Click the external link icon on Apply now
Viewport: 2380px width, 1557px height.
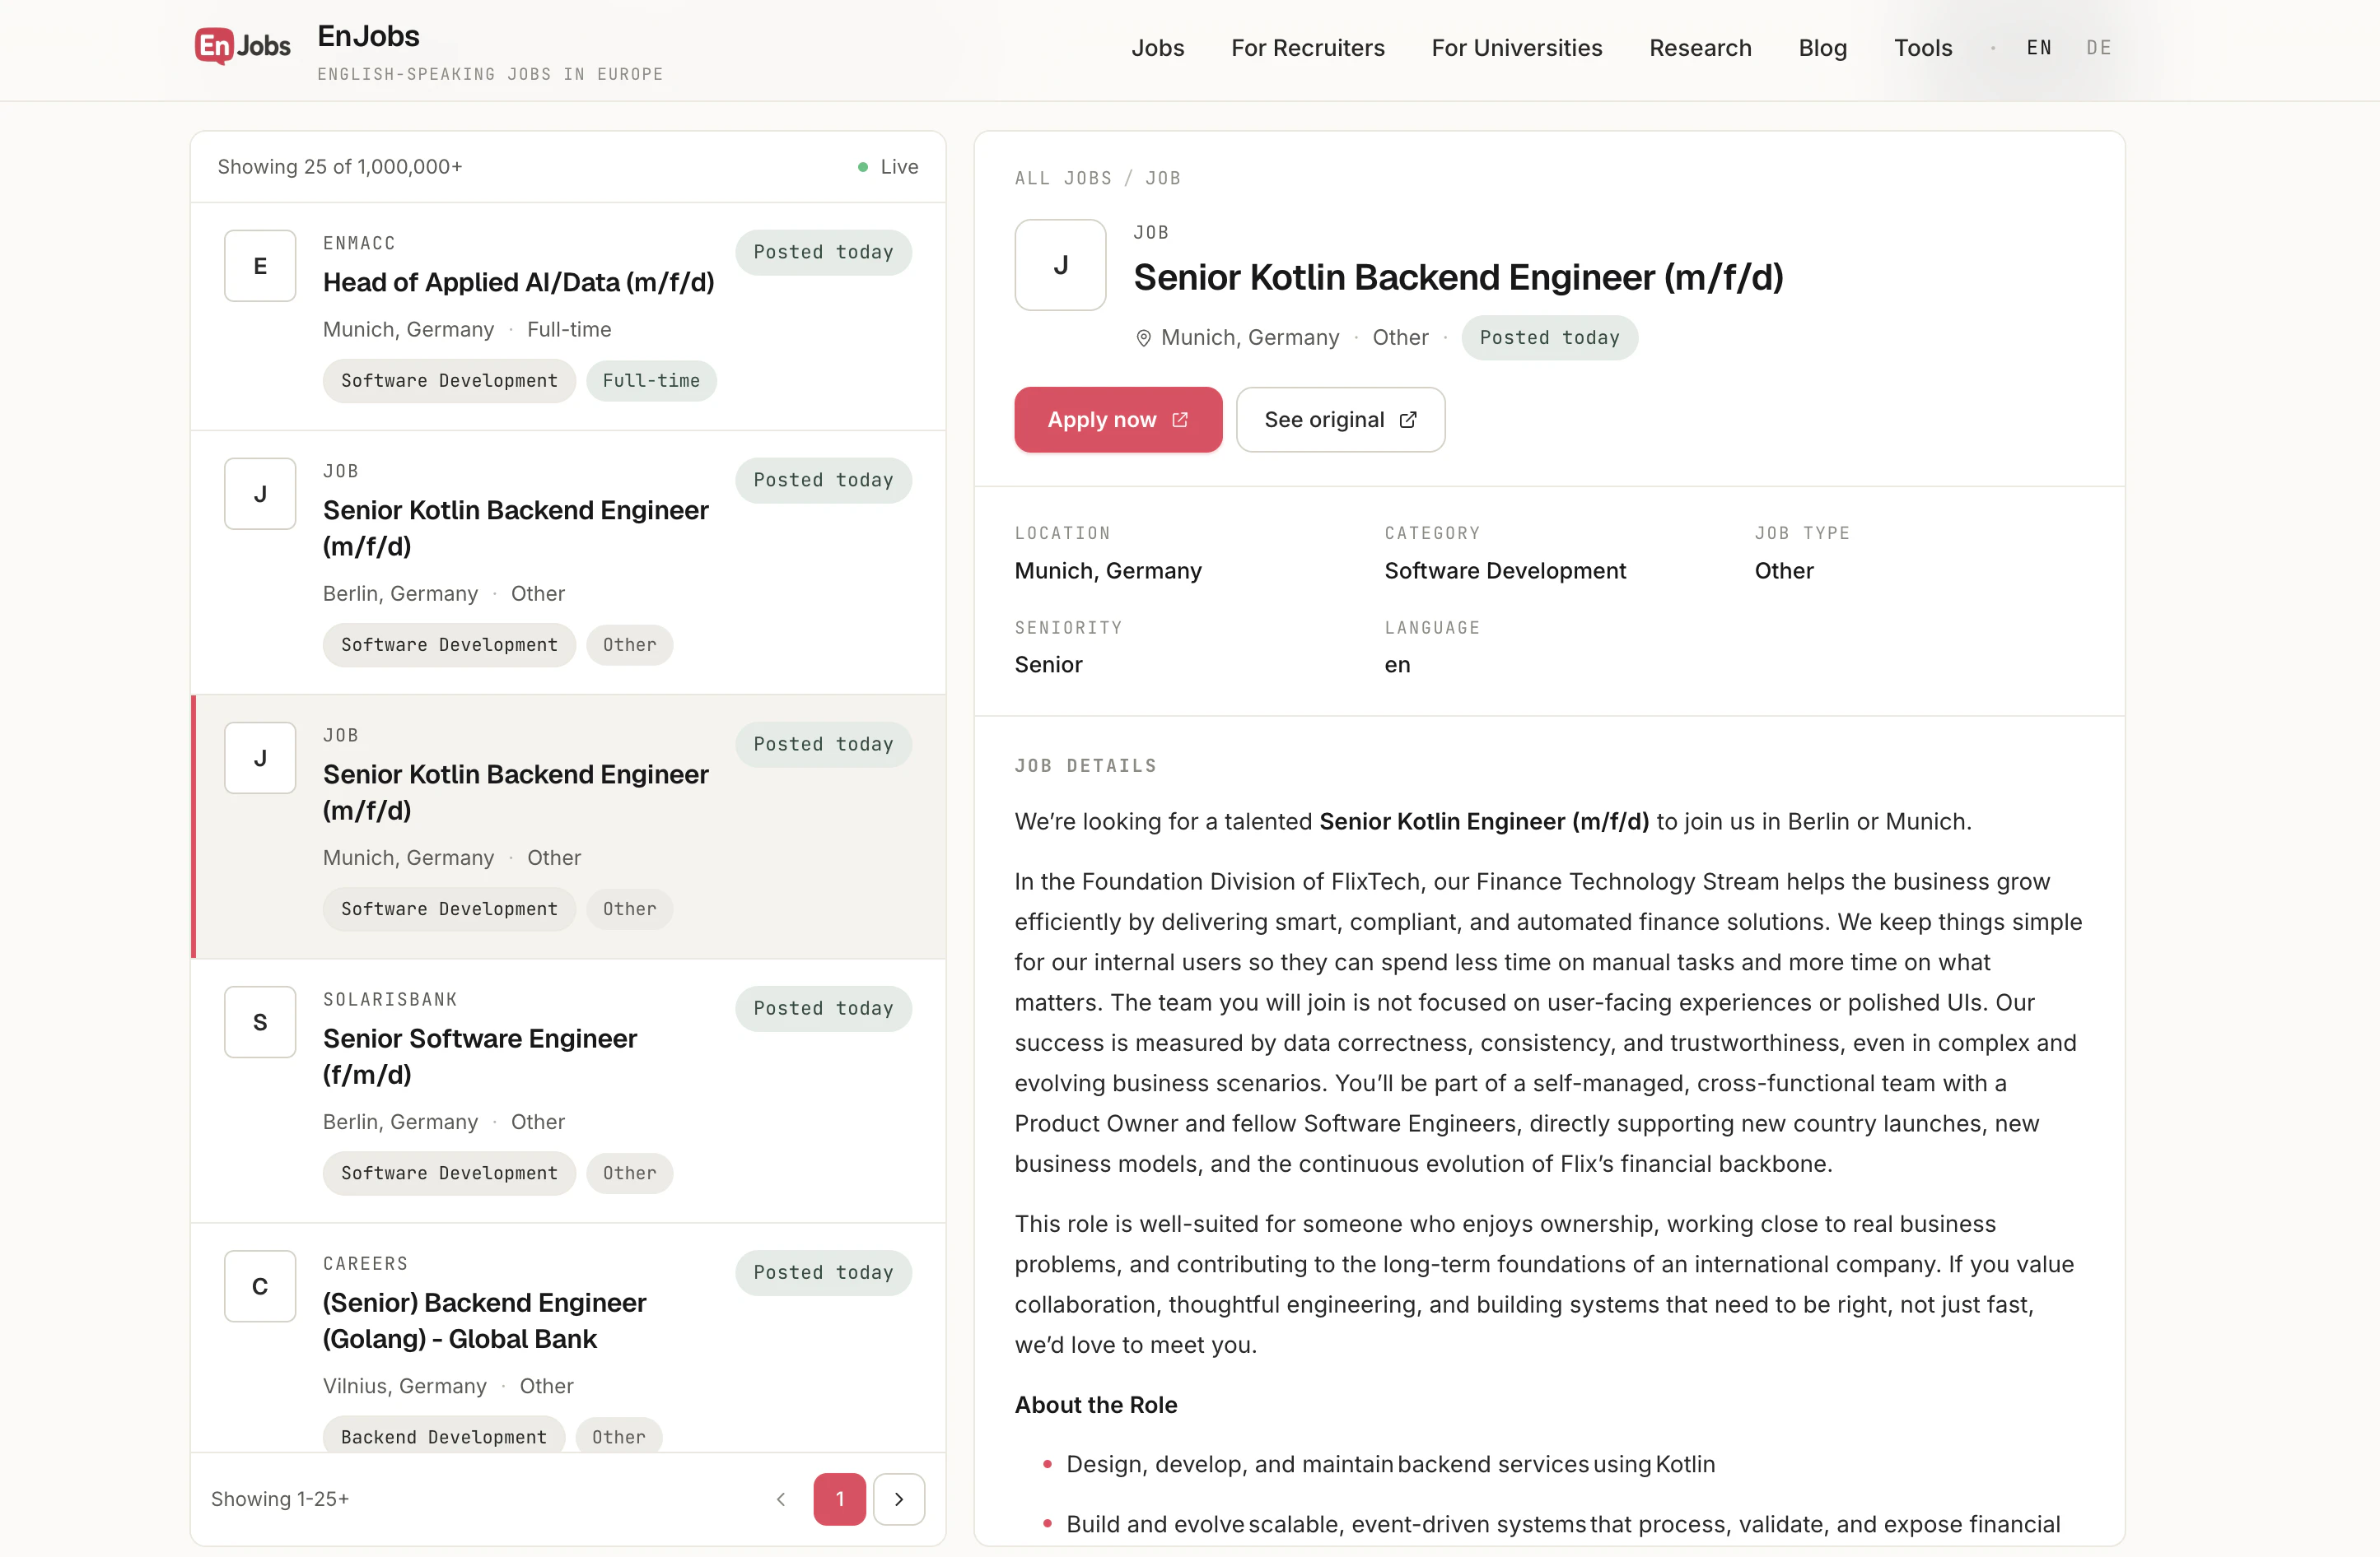click(x=1180, y=420)
